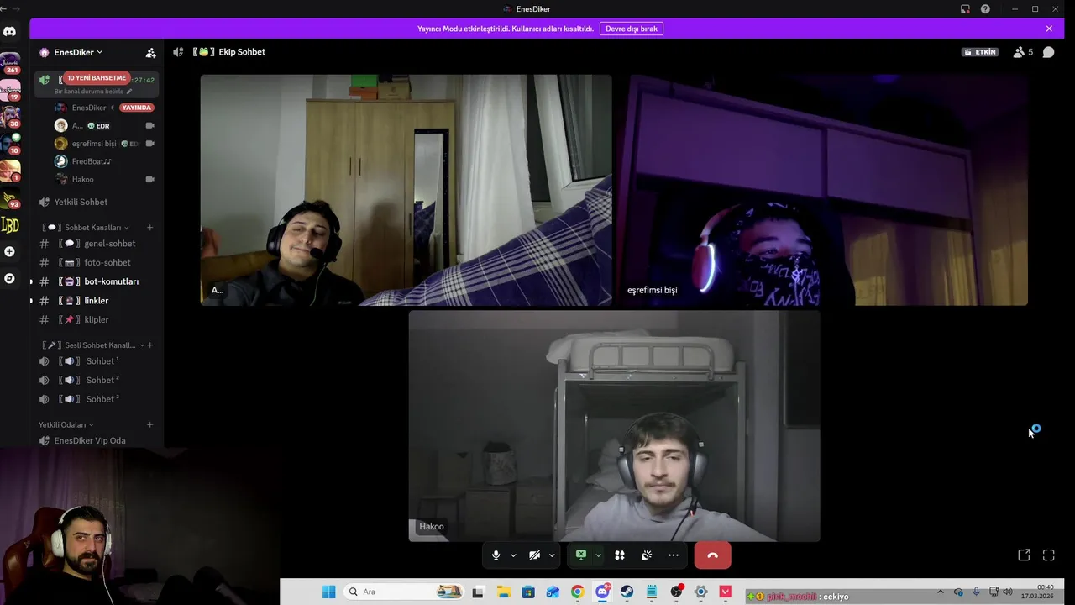Open Microsoft Store from taskbar
The height and width of the screenshot is (605, 1075).
tap(527, 592)
